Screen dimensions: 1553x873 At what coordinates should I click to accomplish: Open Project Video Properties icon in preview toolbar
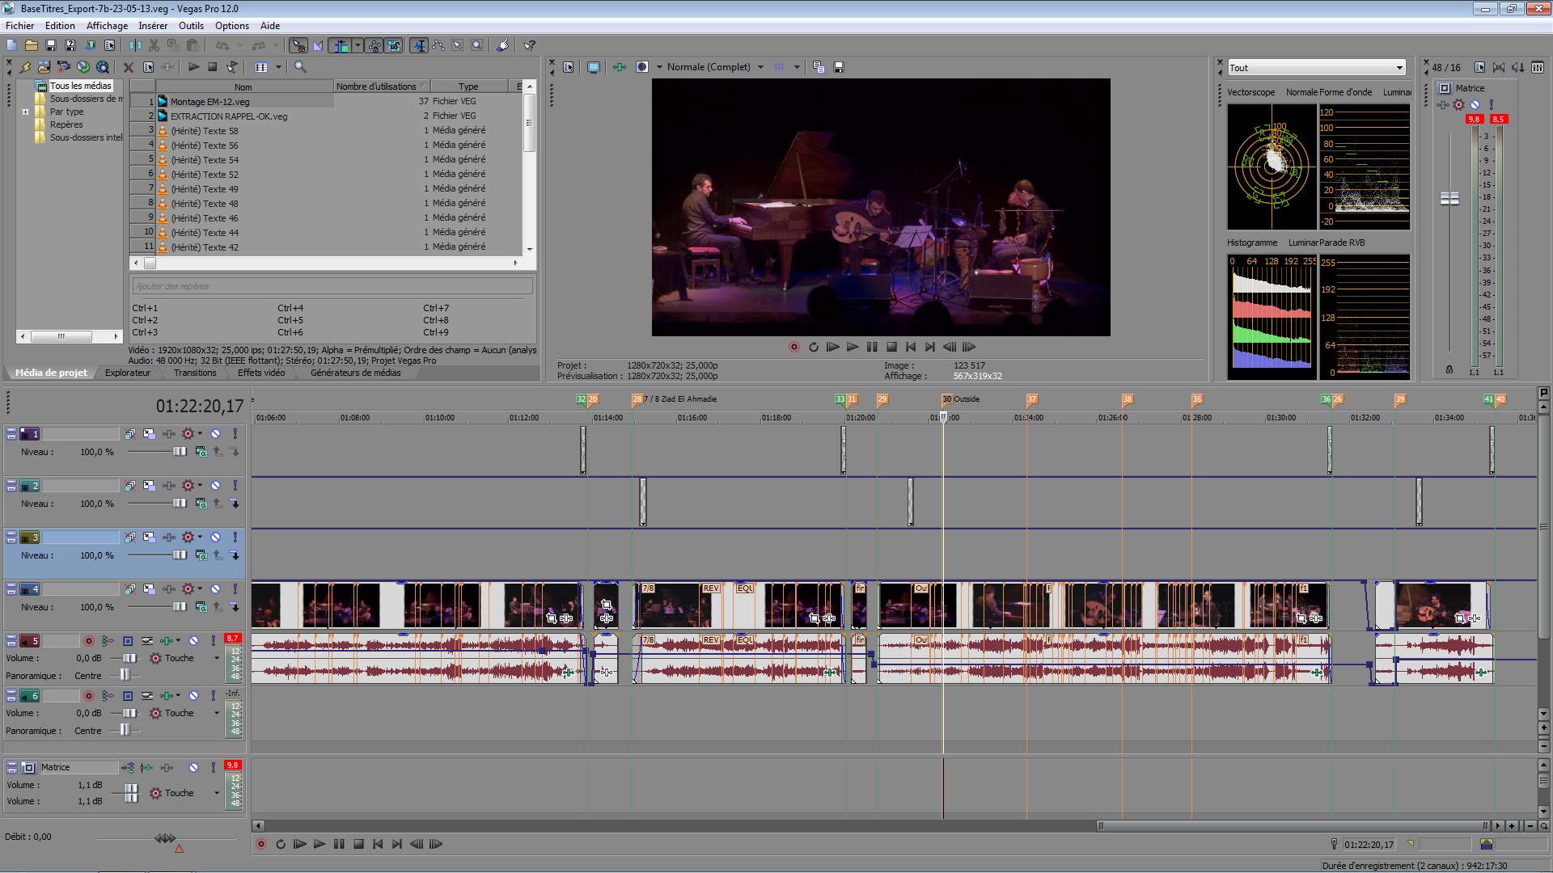pyautogui.click(x=569, y=67)
